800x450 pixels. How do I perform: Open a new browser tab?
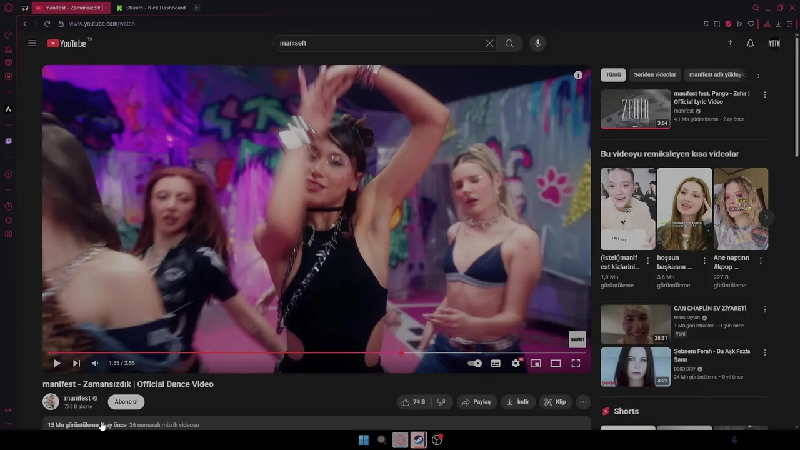(x=197, y=7)
